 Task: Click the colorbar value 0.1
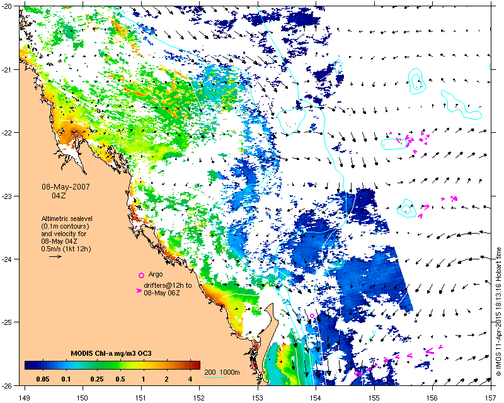point(66,379)
